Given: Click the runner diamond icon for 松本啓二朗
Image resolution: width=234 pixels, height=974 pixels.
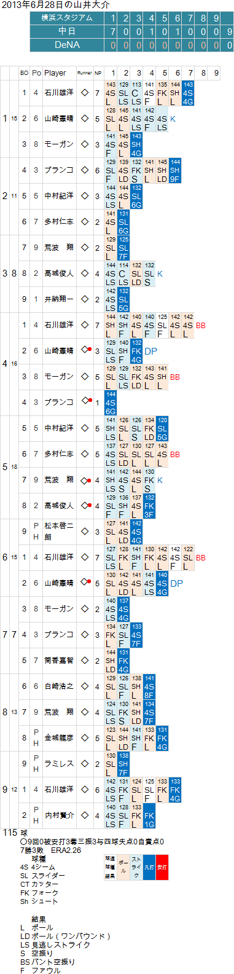Looking at the screenshot, I should click(x=85, y=532).
